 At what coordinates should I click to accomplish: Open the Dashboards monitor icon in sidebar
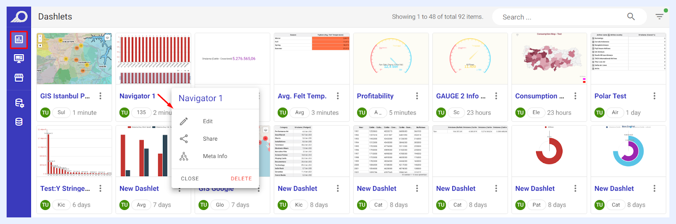19,59
